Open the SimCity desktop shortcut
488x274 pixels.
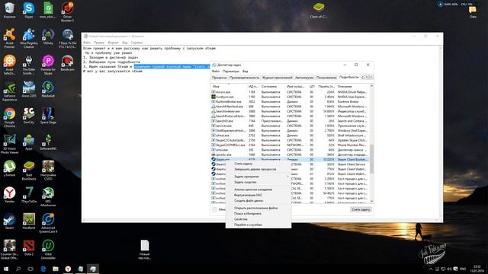[29, 116]
